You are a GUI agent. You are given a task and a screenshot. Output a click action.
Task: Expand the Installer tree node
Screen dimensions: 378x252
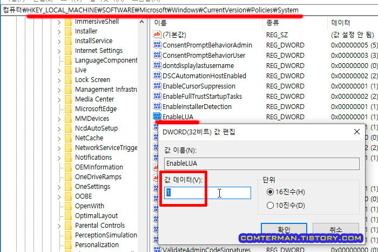59,32
